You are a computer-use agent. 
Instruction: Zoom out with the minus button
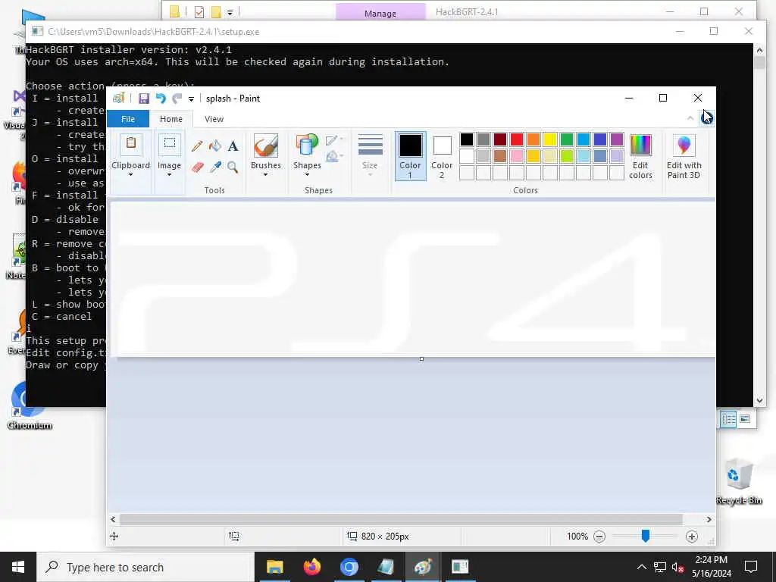pos(599,537)
